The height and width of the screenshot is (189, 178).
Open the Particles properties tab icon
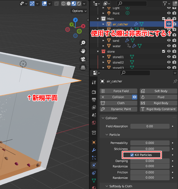coord(94,157)
